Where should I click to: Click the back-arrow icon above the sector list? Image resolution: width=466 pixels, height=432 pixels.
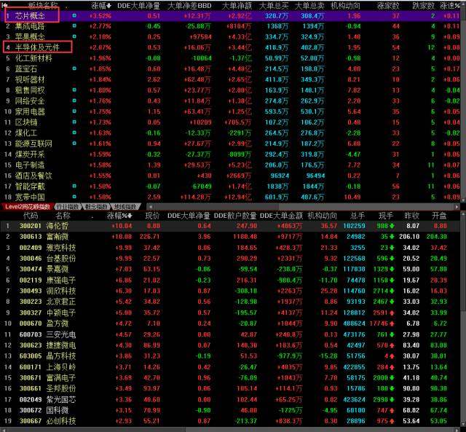[x=4, y=4]
